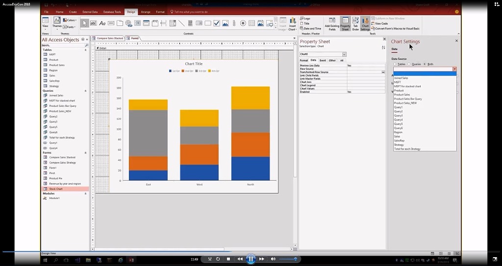Click Add Existing Fields tool
Image resolution: width=502 pixels, height=266 pixels.
point(332,24)
